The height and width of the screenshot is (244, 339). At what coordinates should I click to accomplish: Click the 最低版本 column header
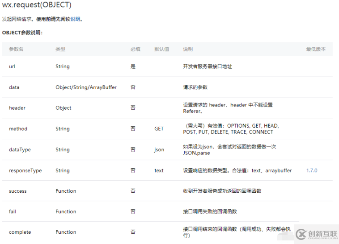[x=316, y=49]
